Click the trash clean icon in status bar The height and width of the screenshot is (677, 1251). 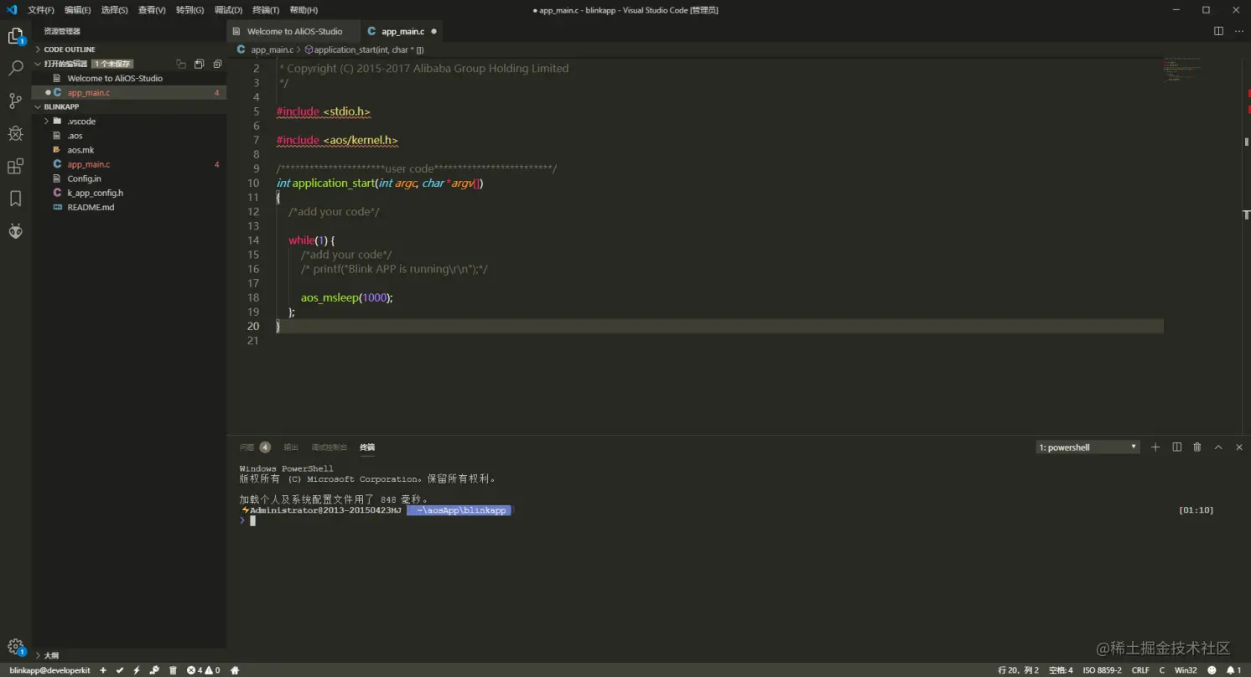(173, 670)
